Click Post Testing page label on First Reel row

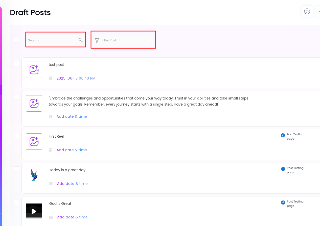[x=295, y=137]
